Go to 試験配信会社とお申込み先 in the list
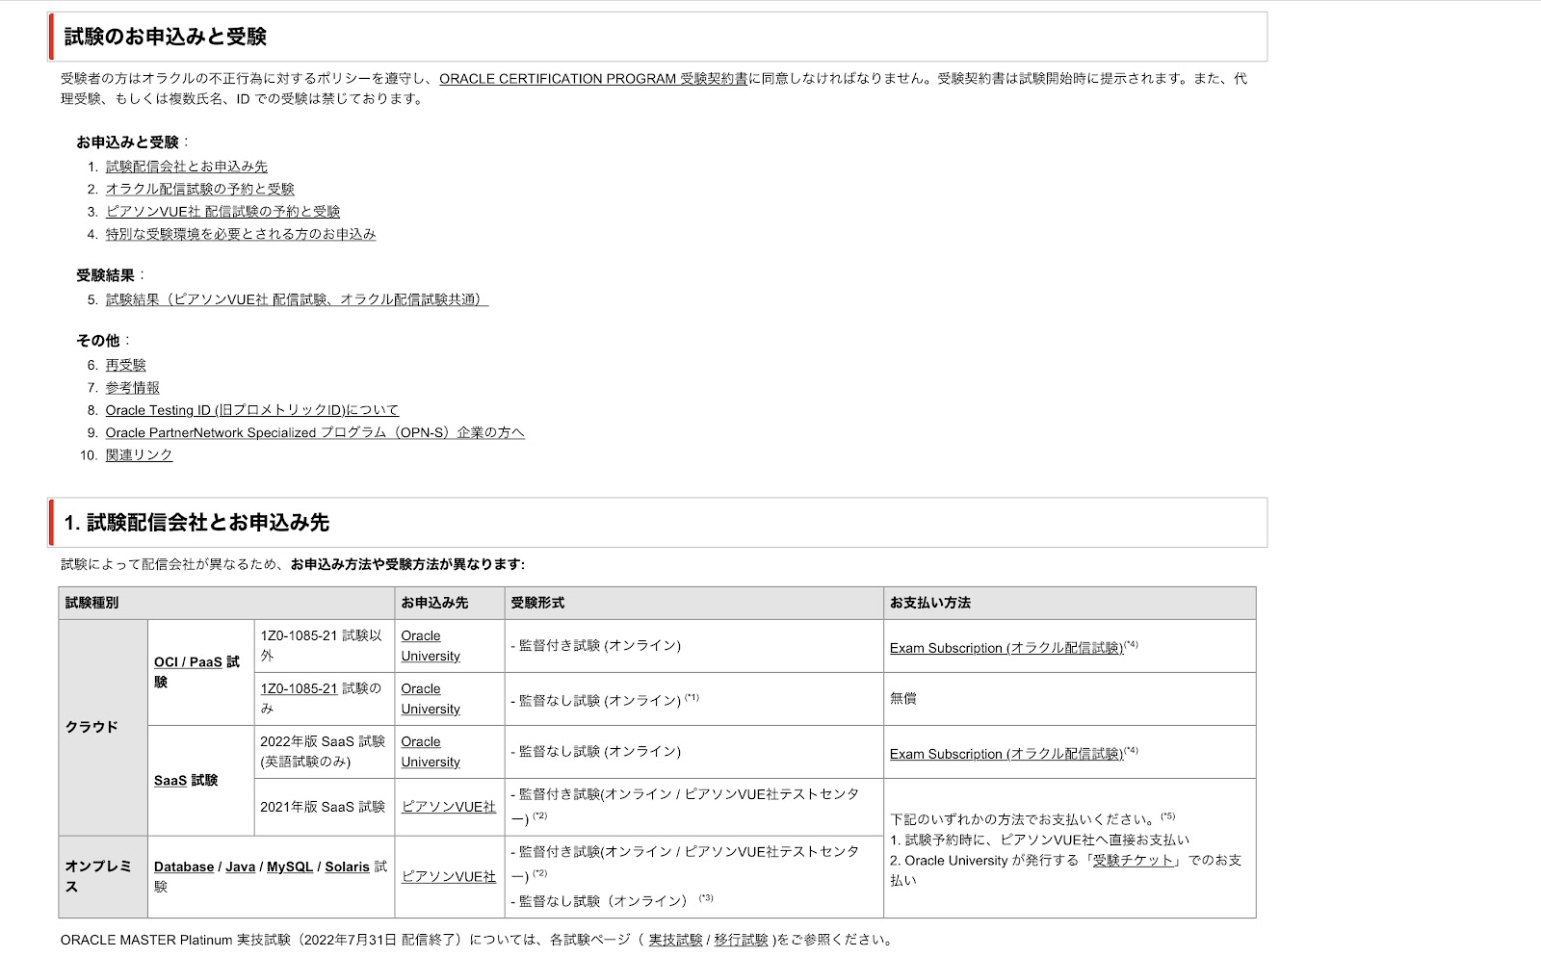This screenshot has width=1541, height=957. 187,167
